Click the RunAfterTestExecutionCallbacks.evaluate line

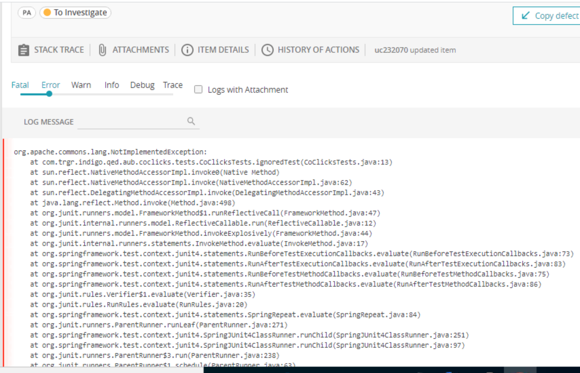click(x=298, y=264)
